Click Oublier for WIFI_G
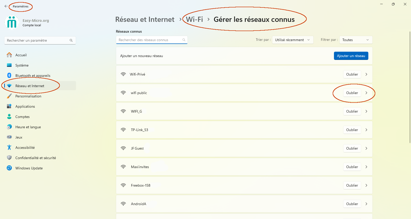This screenshot has height=219, width=411. coord(352,111)
